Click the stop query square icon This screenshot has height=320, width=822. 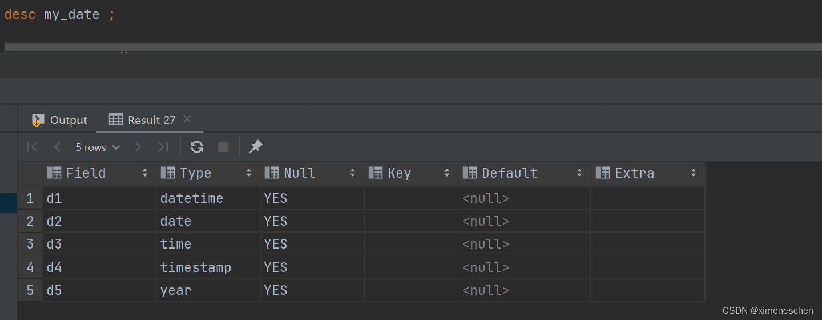[223, 147]
